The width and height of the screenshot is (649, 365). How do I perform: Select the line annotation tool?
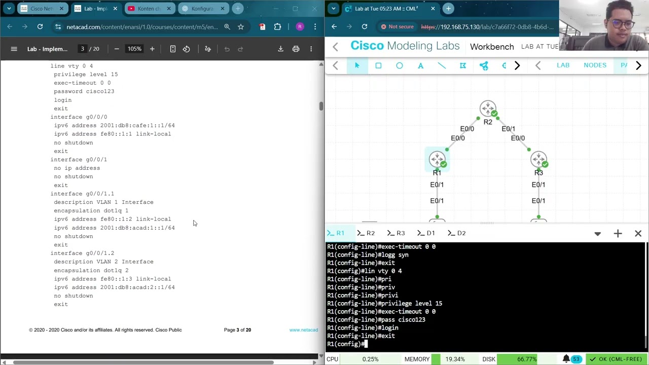tap(442, 65)
